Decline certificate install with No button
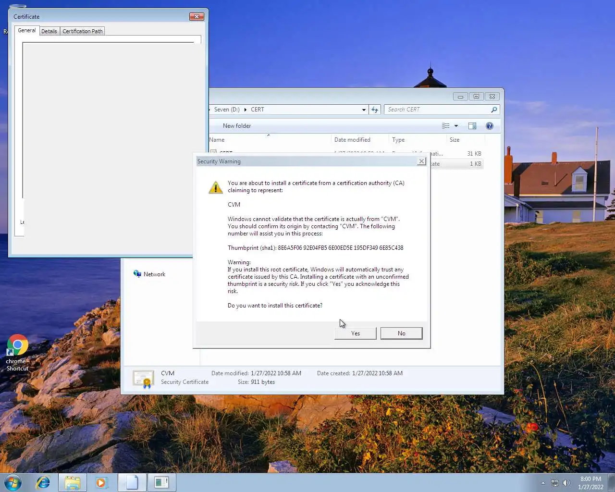The image size is (615, 492). (x=401, y=333)
